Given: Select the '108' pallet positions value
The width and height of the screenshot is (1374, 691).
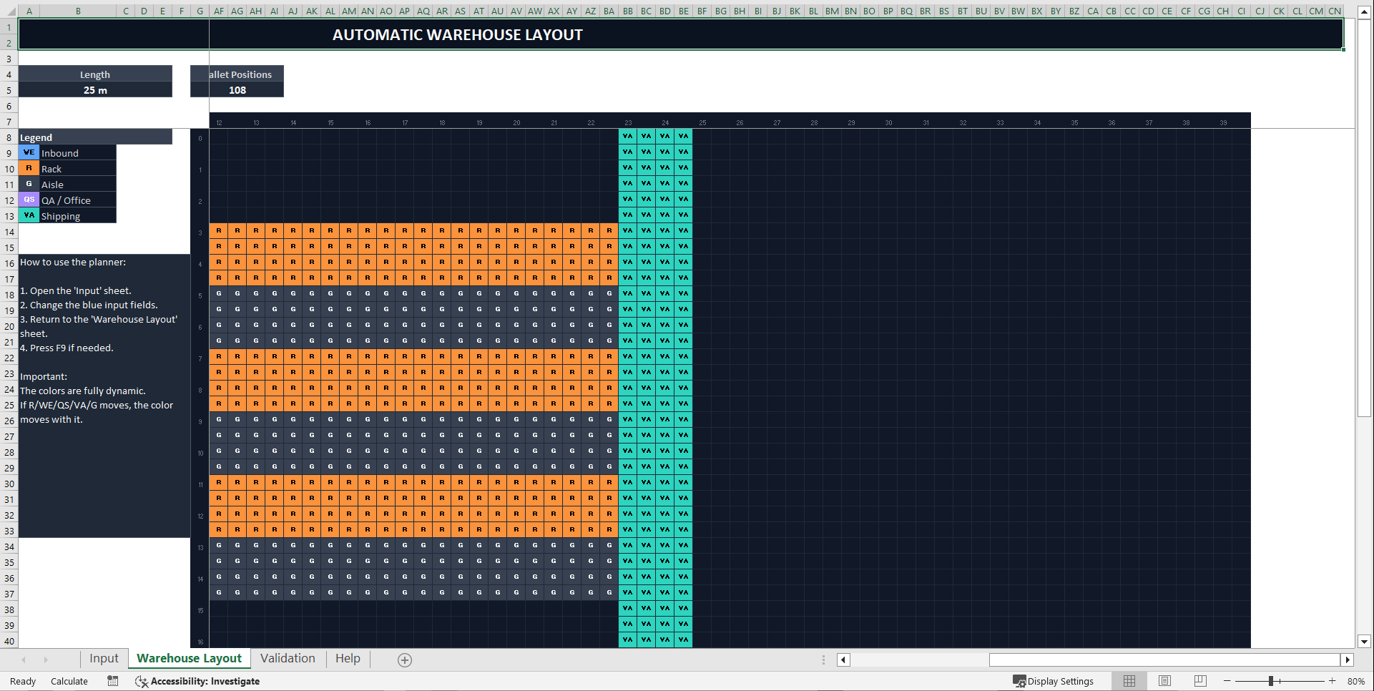Looking at the screenshot, I should pos(237,89).
